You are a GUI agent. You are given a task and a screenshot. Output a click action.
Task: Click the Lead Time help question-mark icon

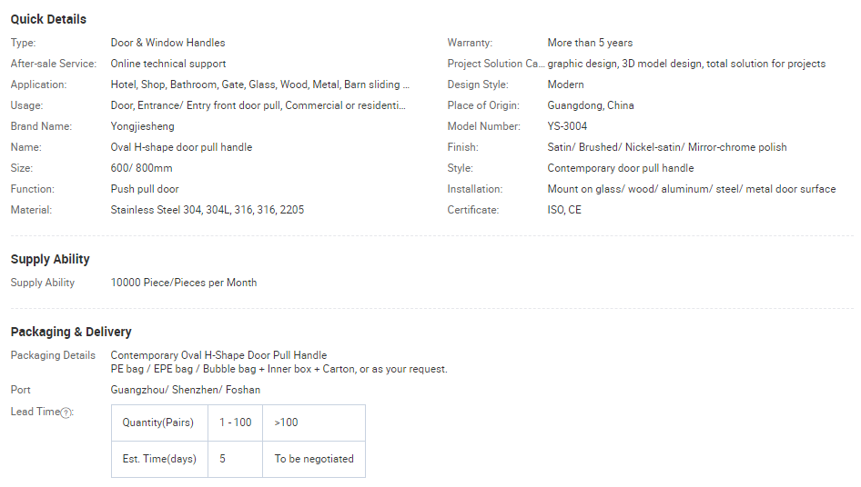66,412
